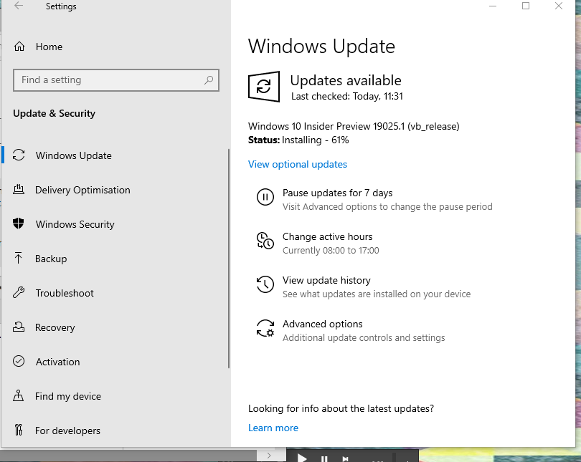This screenshot has height=462, width=581.
Task: Click the pause button in background player
Action: (324, 458)
